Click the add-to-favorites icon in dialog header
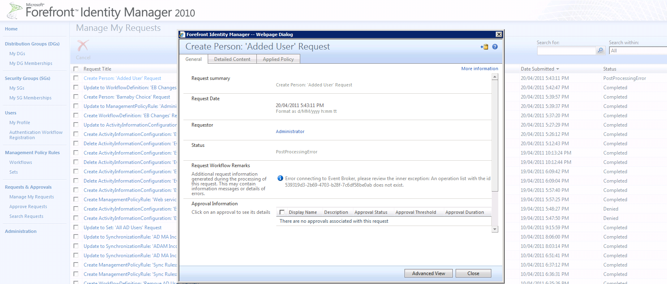 pyautogui.click(x=484, y=47)
